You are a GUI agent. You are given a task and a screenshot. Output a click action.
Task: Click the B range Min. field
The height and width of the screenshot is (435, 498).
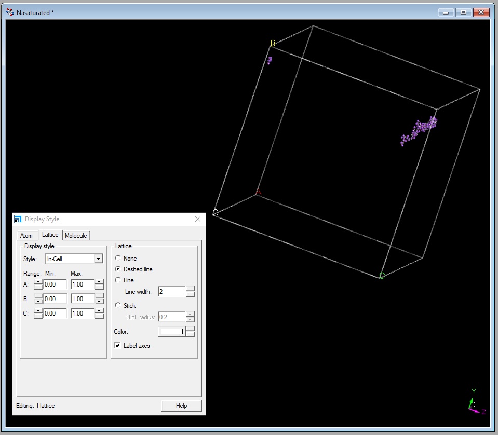[55, 299]
